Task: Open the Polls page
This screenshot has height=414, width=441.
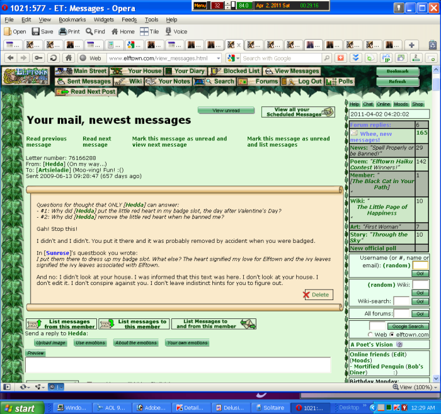Action: 340,82
